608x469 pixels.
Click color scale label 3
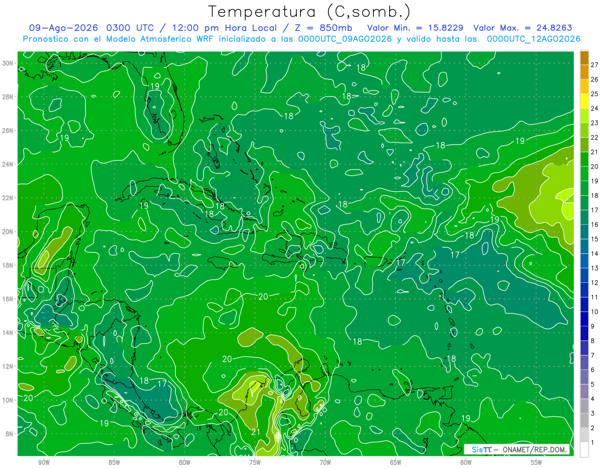[592, 413]
